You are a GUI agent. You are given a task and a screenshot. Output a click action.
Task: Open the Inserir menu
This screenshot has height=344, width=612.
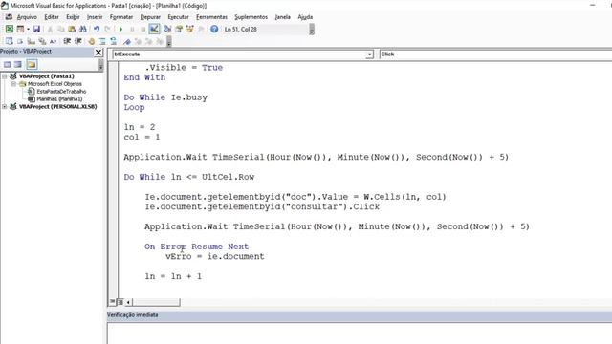(95, 17)
